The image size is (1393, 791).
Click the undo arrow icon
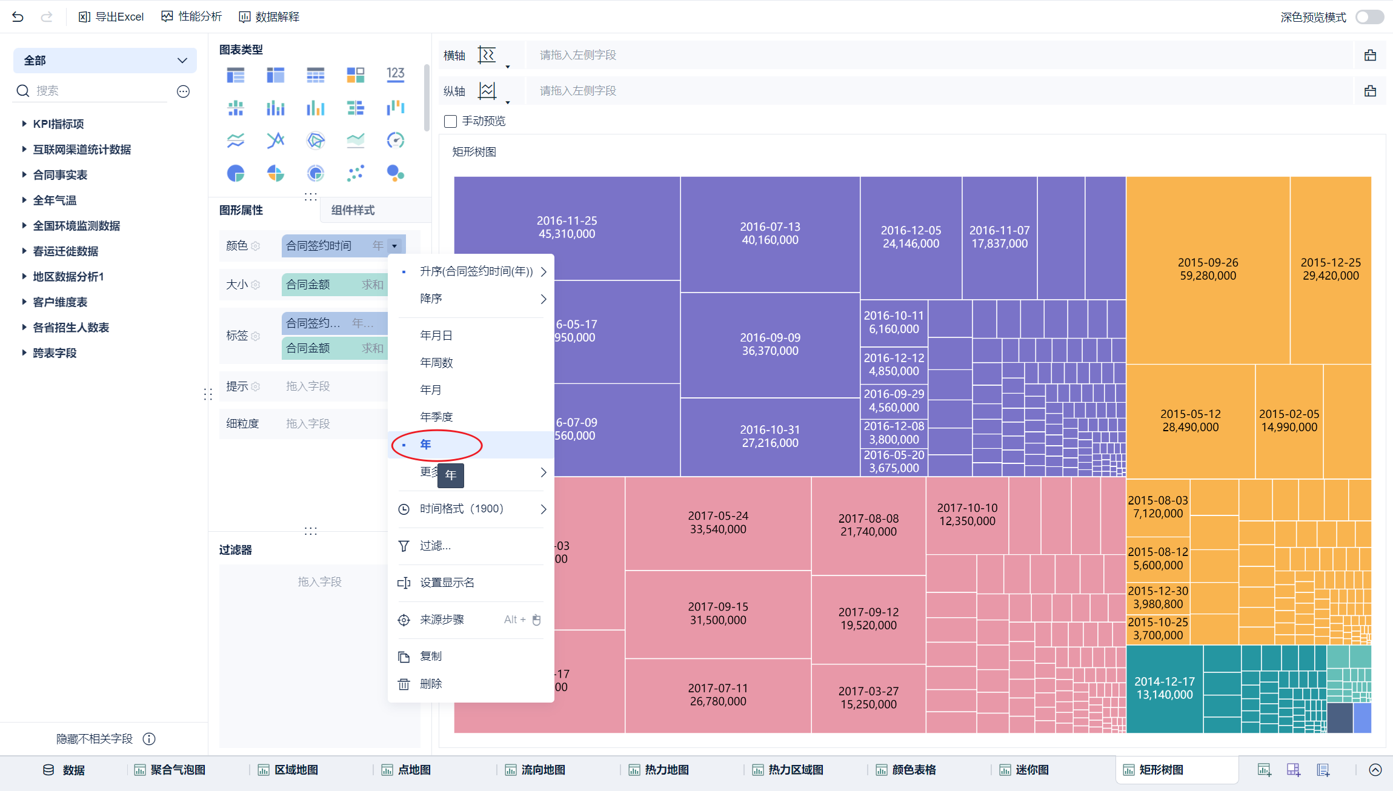click(x=18, y=16)
